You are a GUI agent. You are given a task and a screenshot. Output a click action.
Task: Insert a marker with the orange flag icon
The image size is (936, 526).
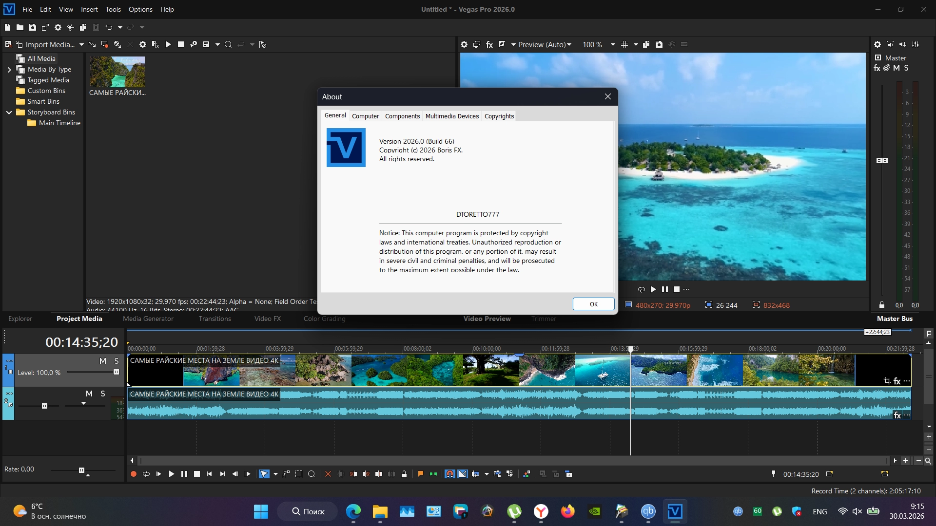421,474
